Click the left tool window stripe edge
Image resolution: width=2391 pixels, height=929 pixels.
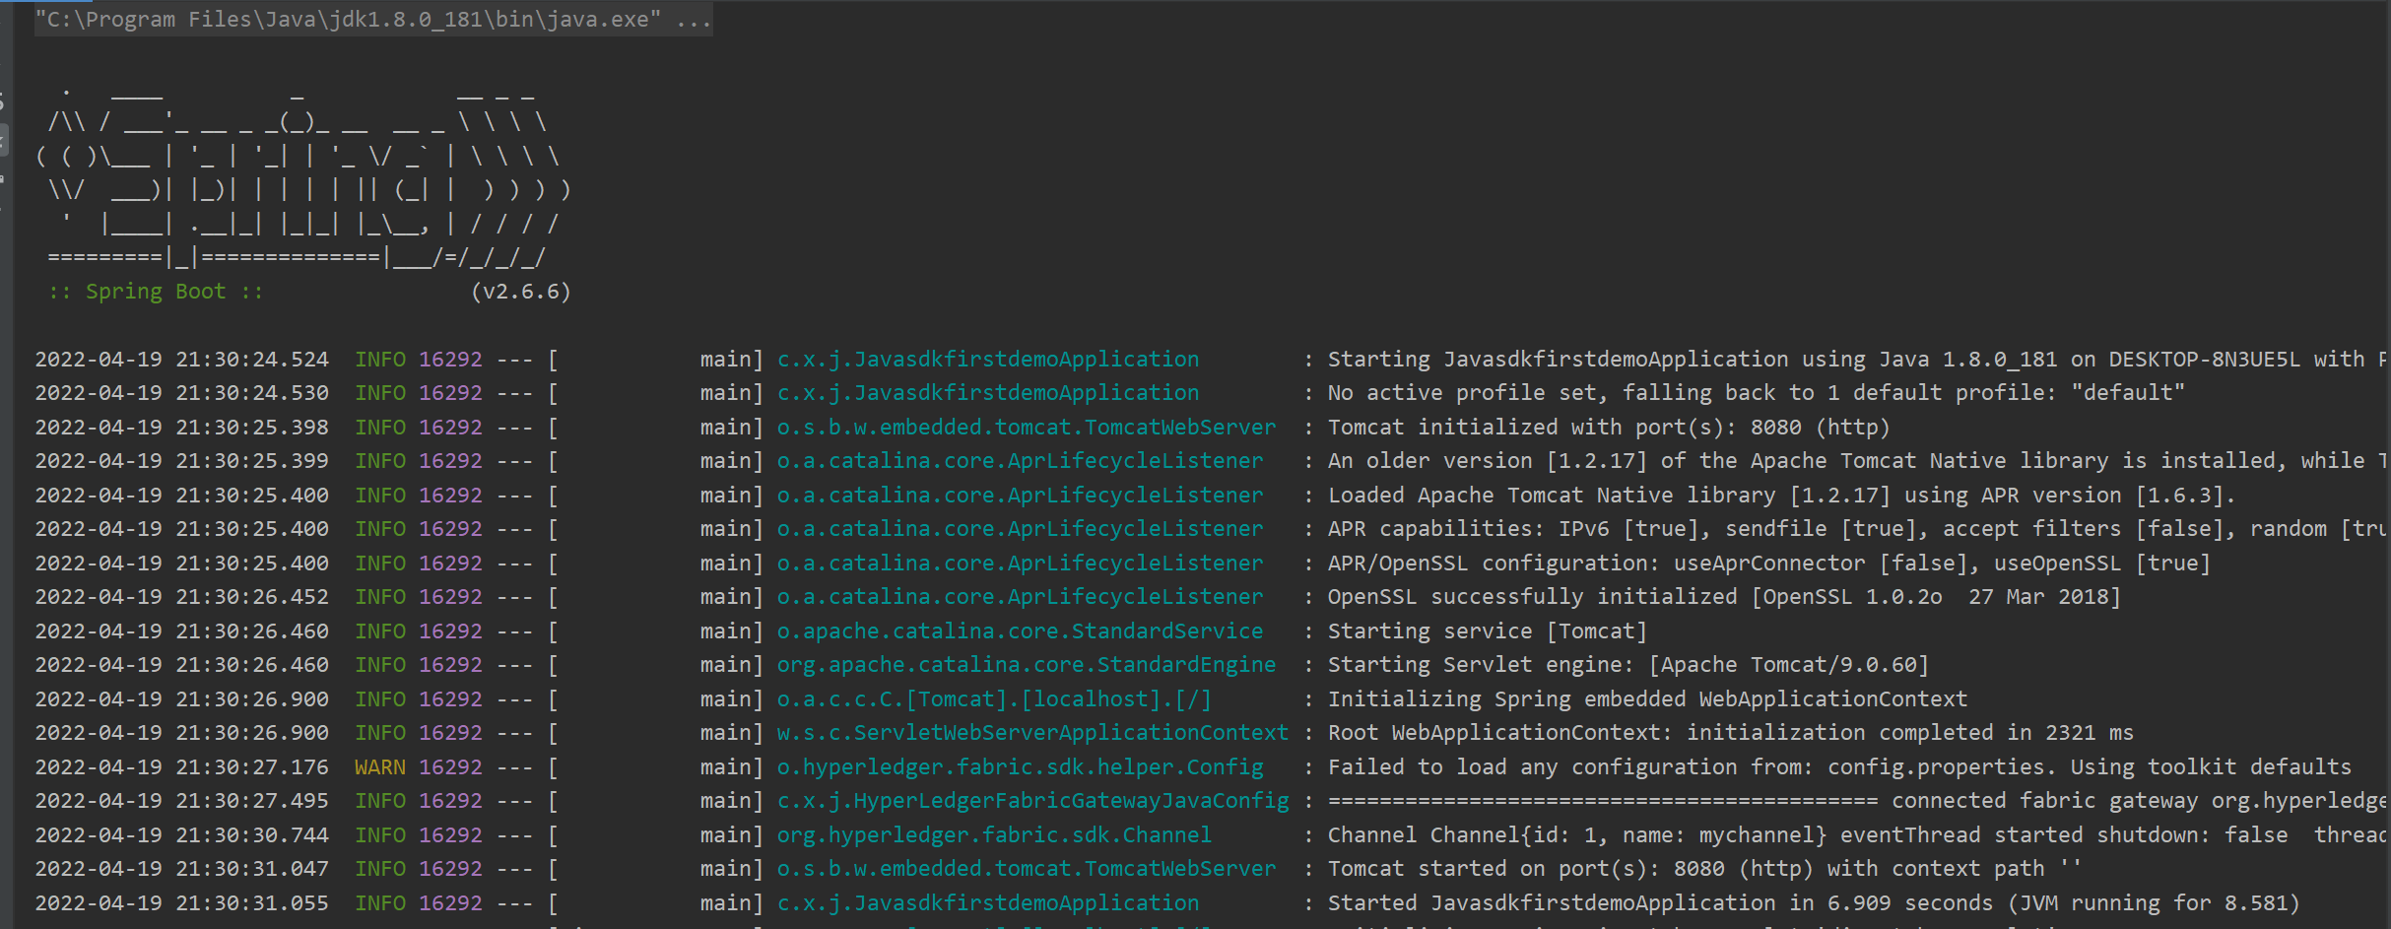(6, 138)
